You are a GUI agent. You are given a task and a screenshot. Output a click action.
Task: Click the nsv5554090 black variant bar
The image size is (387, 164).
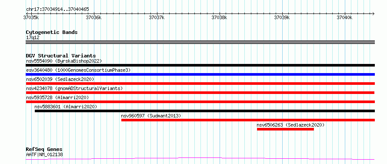click(x=200, y=65)
